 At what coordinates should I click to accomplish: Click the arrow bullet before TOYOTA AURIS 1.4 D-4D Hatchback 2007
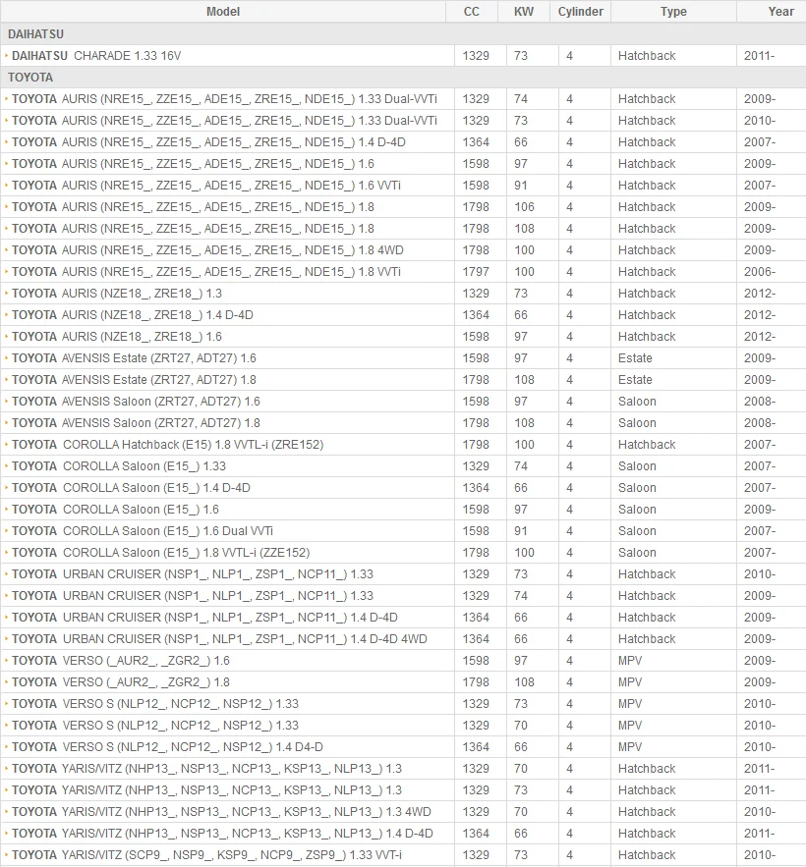[x=6, y=142]
